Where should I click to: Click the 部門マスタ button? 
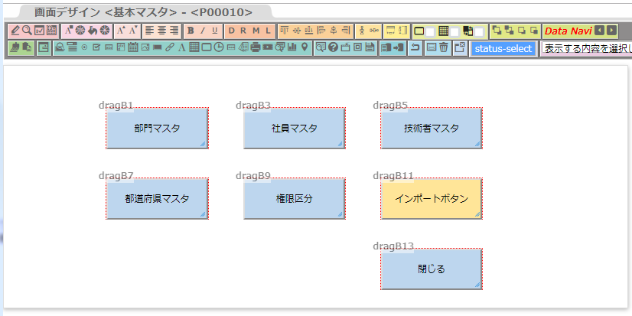click(157, 129)
